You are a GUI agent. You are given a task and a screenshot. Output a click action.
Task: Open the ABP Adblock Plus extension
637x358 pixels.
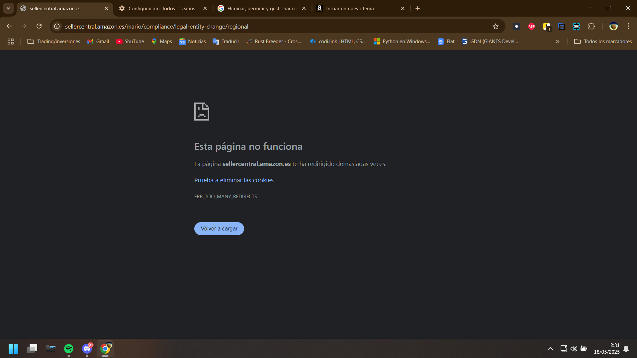point(531,27)
